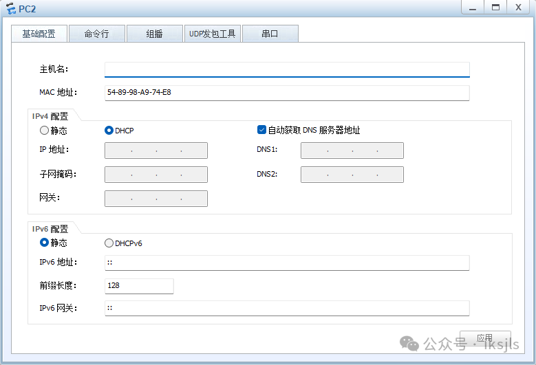Click the DNS1 address field

[352, 151]
